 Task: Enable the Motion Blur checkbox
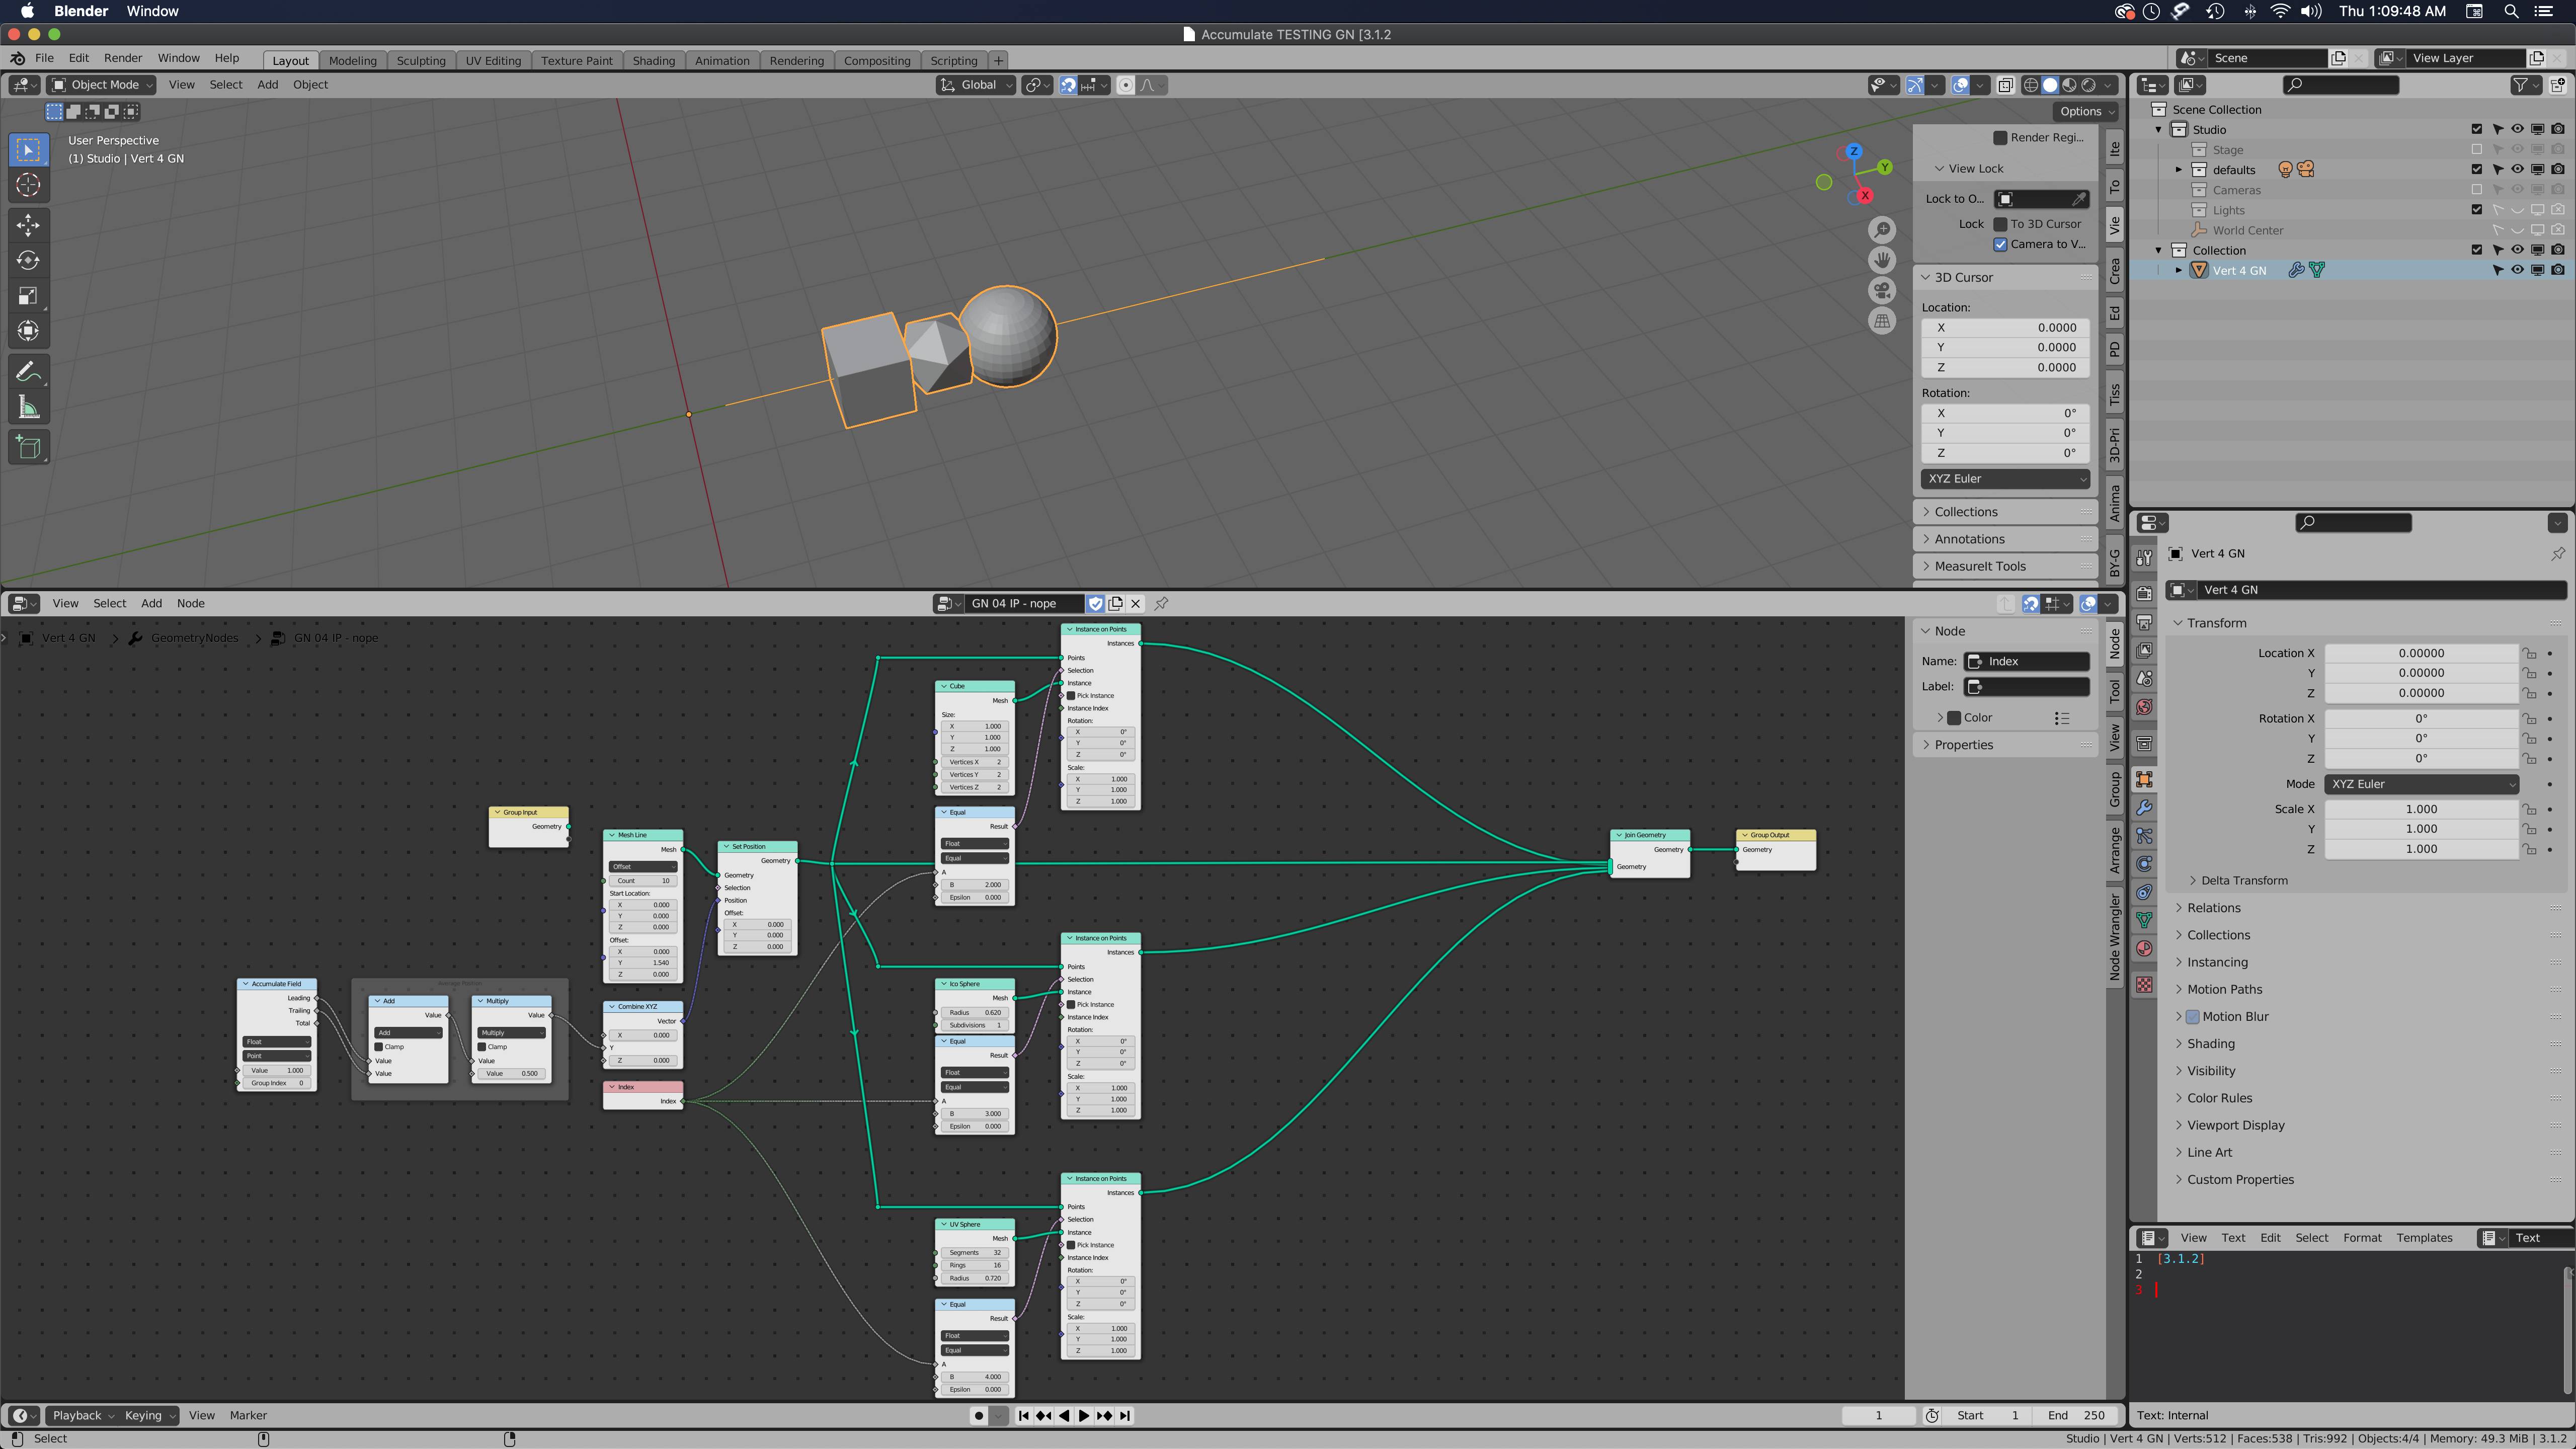(2192, 1016)
